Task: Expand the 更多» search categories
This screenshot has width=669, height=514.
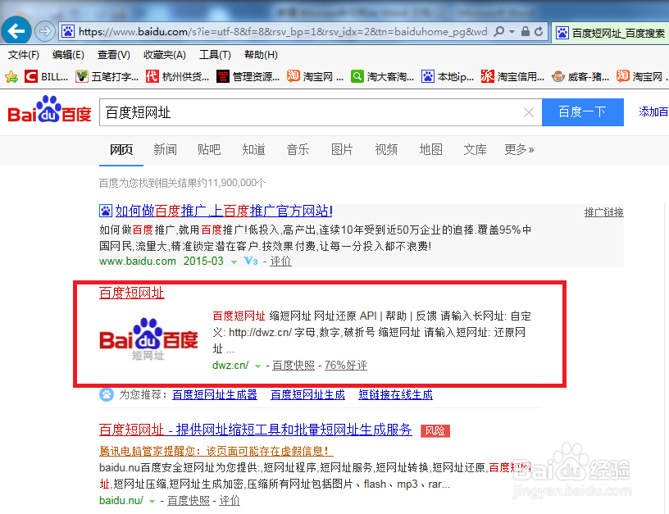Action: [519, 149]
